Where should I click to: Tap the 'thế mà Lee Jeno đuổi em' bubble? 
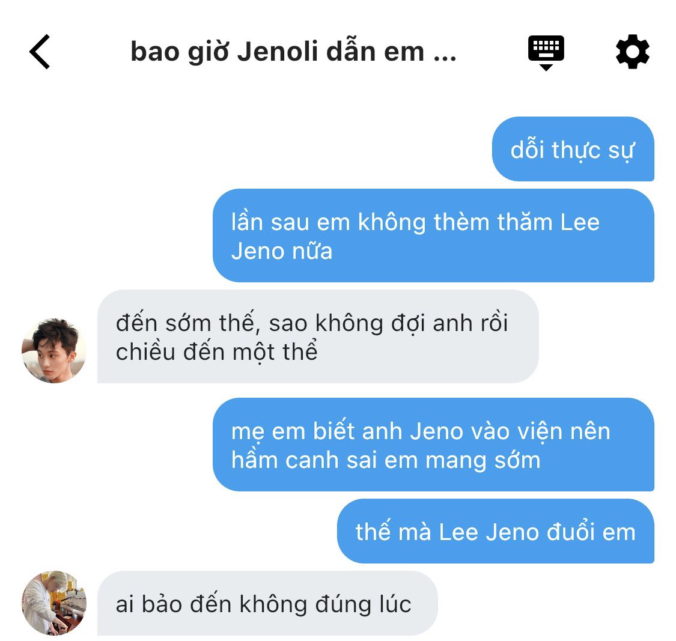(x=495, y=531)
